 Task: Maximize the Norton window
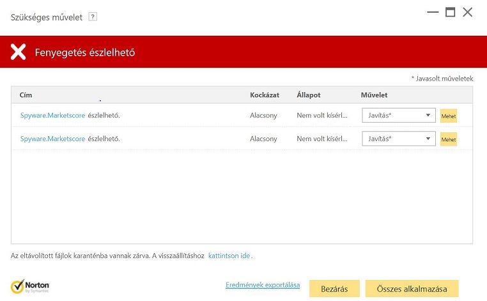click(x=450, y=12)
